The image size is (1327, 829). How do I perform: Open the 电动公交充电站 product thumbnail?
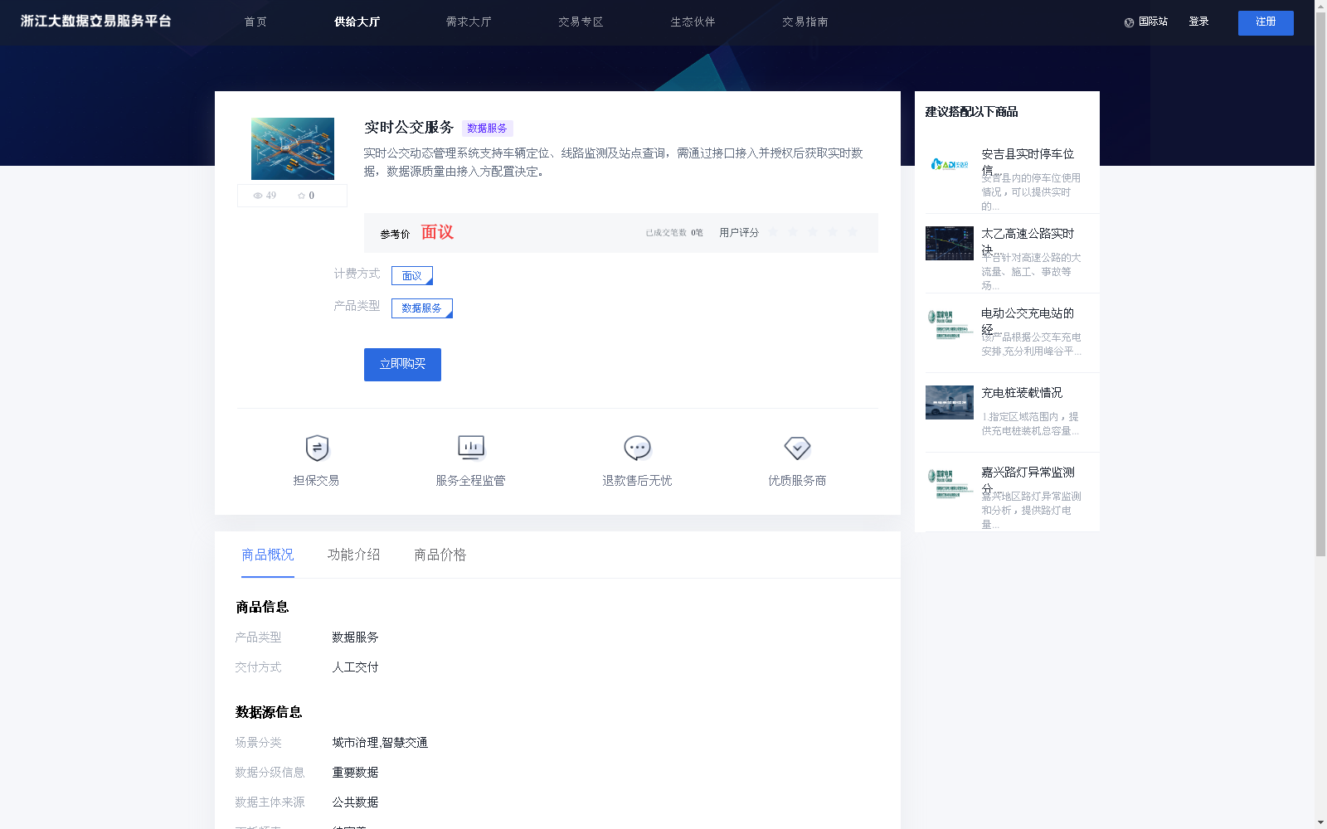click(950, 323)
